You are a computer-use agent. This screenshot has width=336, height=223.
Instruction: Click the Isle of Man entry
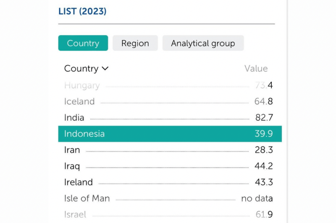tap(87, 198)
